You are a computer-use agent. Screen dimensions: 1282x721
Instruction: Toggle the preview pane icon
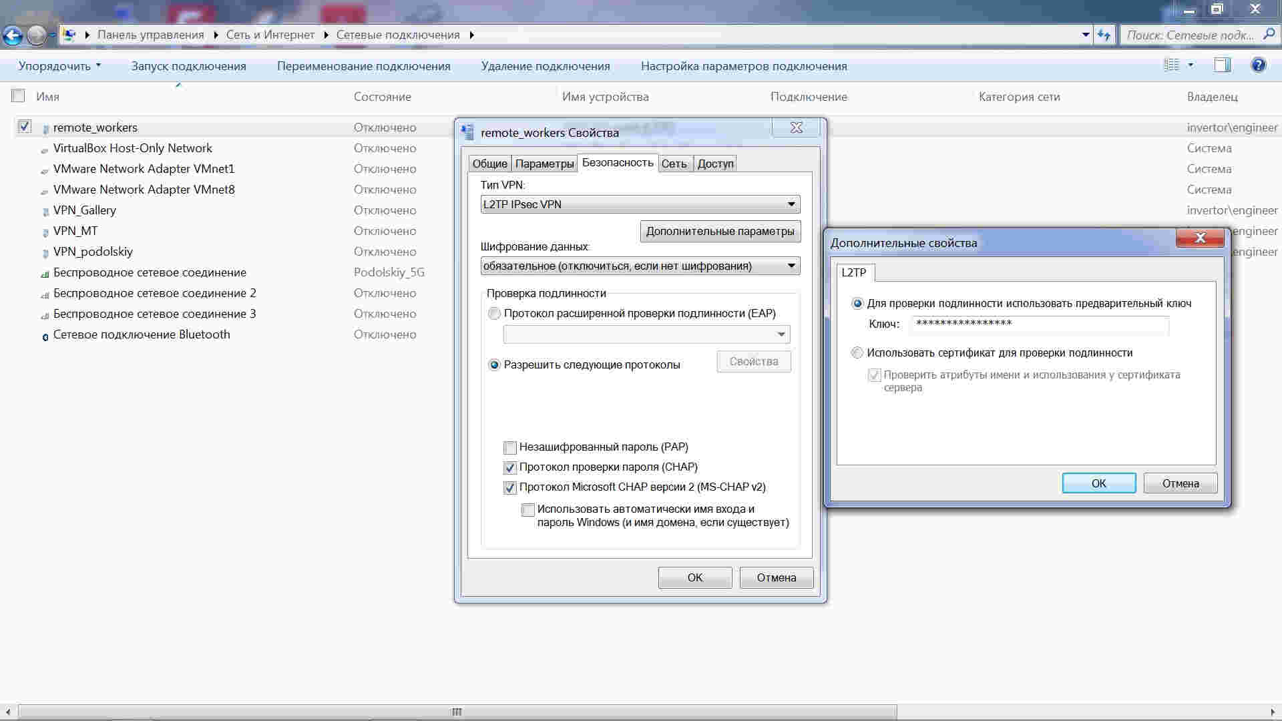tap(1222, 65)
